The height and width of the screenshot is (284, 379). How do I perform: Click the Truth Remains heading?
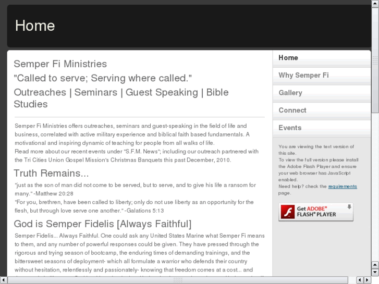pos(51,173)
